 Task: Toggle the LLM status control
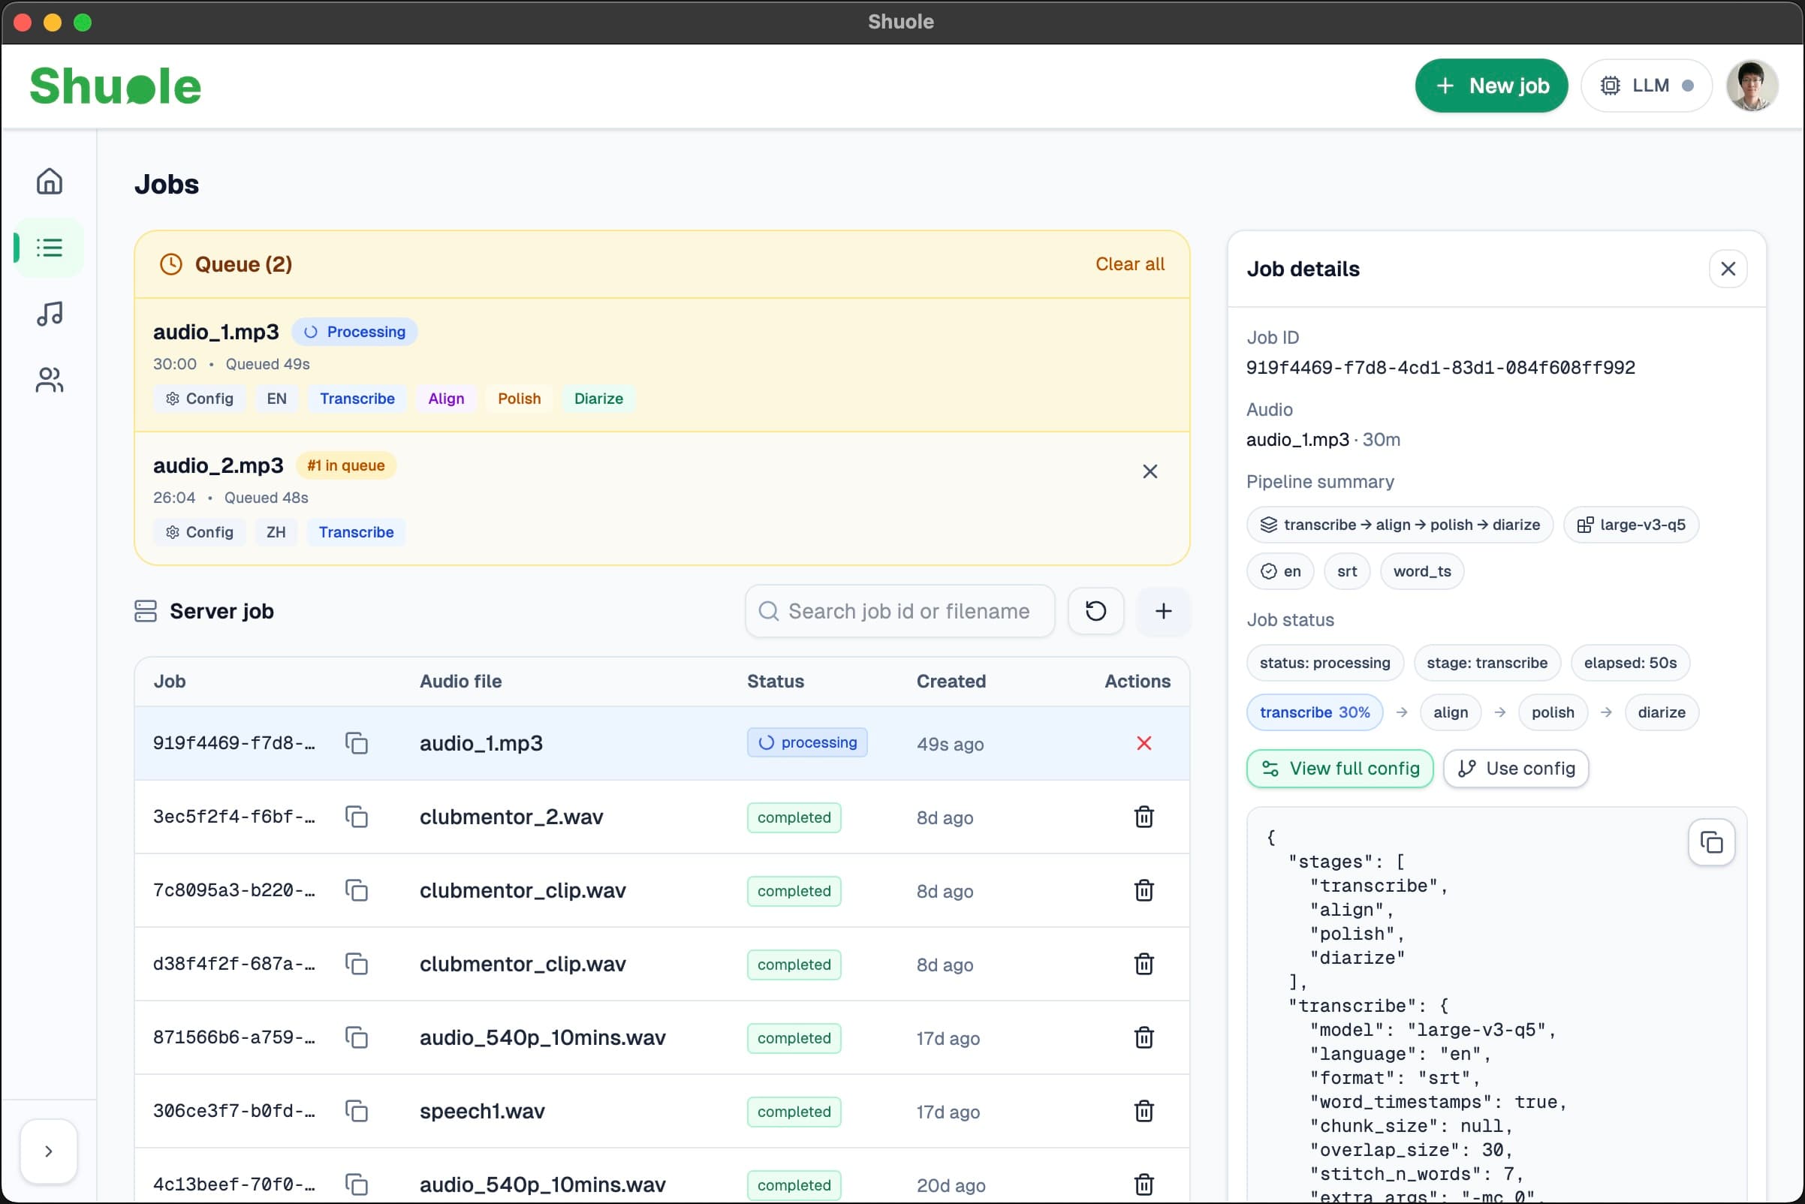(x=1646, y=86)
